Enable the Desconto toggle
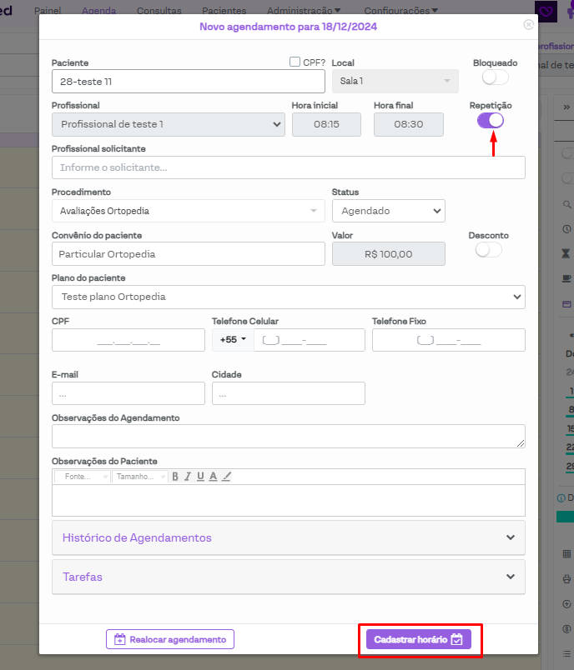The image size is (574, 670). (x=488, y=250)
